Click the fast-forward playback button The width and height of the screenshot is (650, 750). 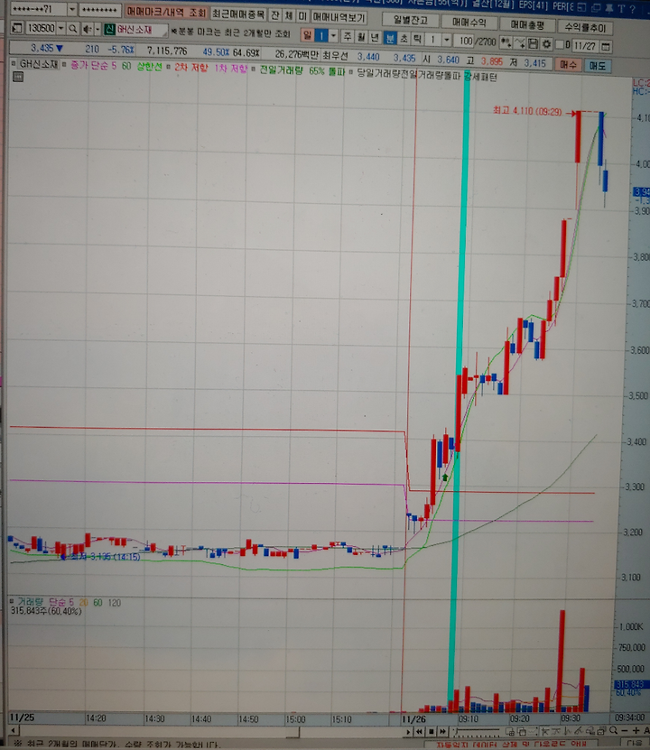[x=443, y=731]
